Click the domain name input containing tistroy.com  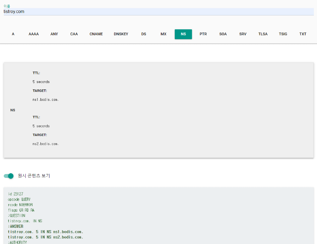coord(158,11)
